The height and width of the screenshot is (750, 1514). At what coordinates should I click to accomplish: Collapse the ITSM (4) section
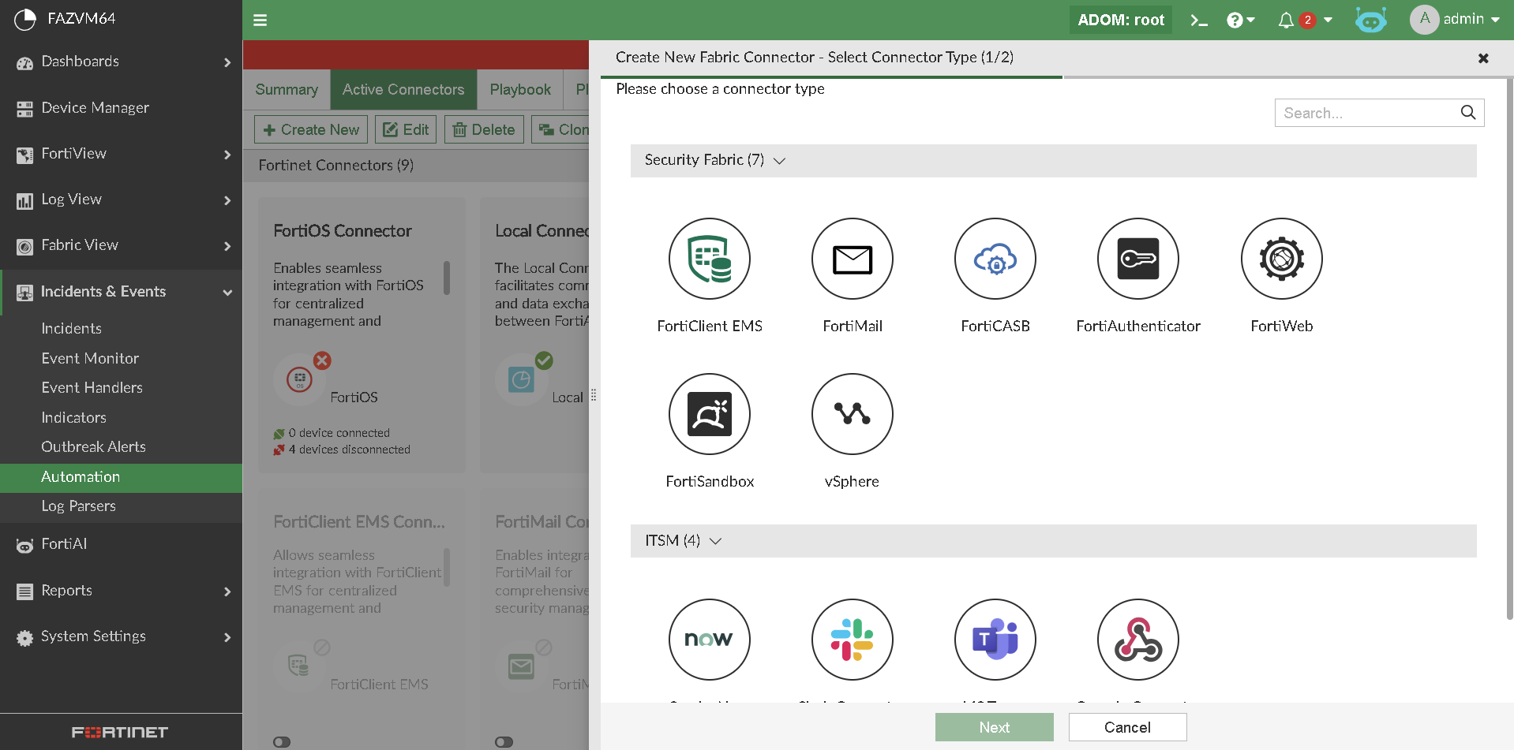coord(715,541)
